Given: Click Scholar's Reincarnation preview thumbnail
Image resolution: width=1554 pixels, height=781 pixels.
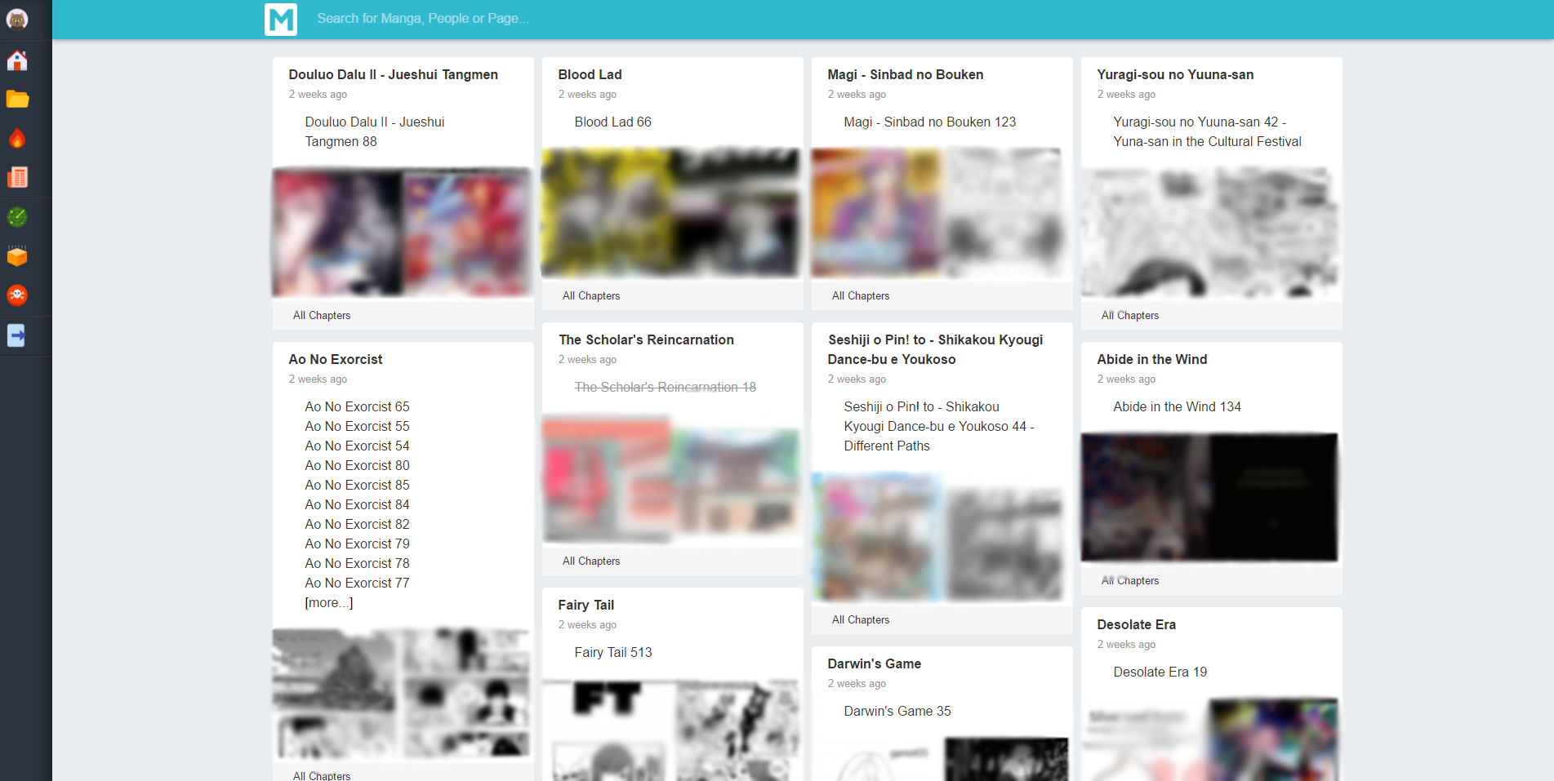Looking at the screenshot, I should [671, 478].
